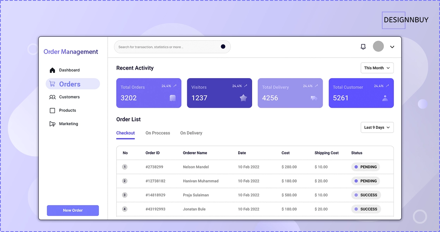The image size is (440, 232).
Task: Switch to the Checkout tab
Action: coord(125,133)
